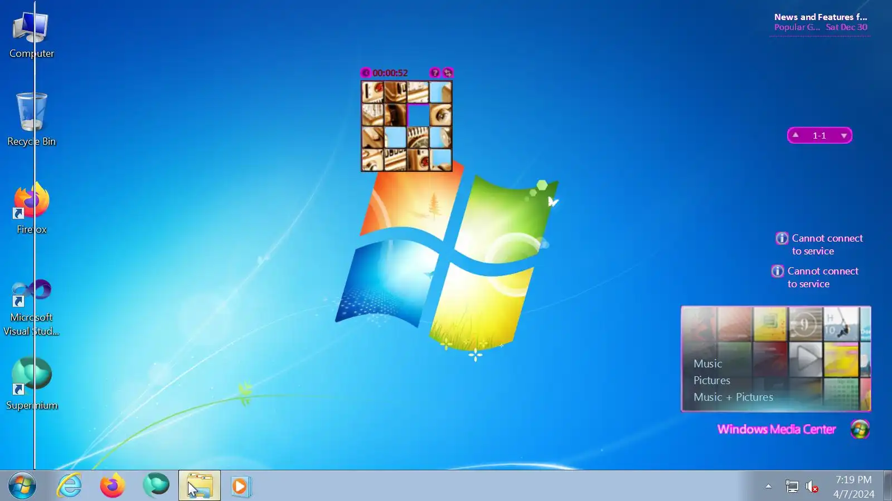Open the clock showing 7:19 PM
This screenshot has width=892, height=501.
(854, 487)
